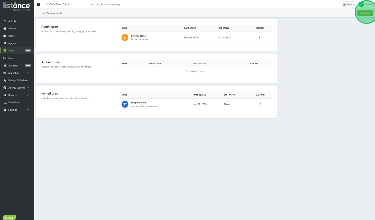Click the ListOnce logo
The height and width of the screenshot is (220, 375).
(17, 6)
